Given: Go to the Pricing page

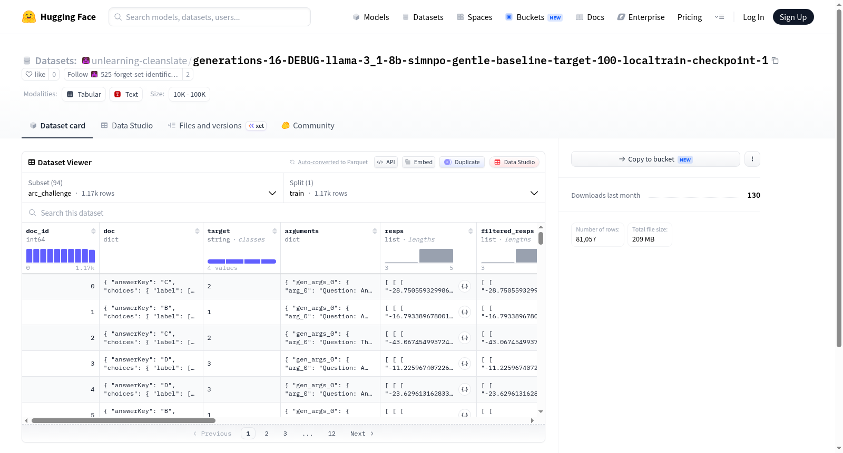Looking at the screenshot, I should point(690,17).
